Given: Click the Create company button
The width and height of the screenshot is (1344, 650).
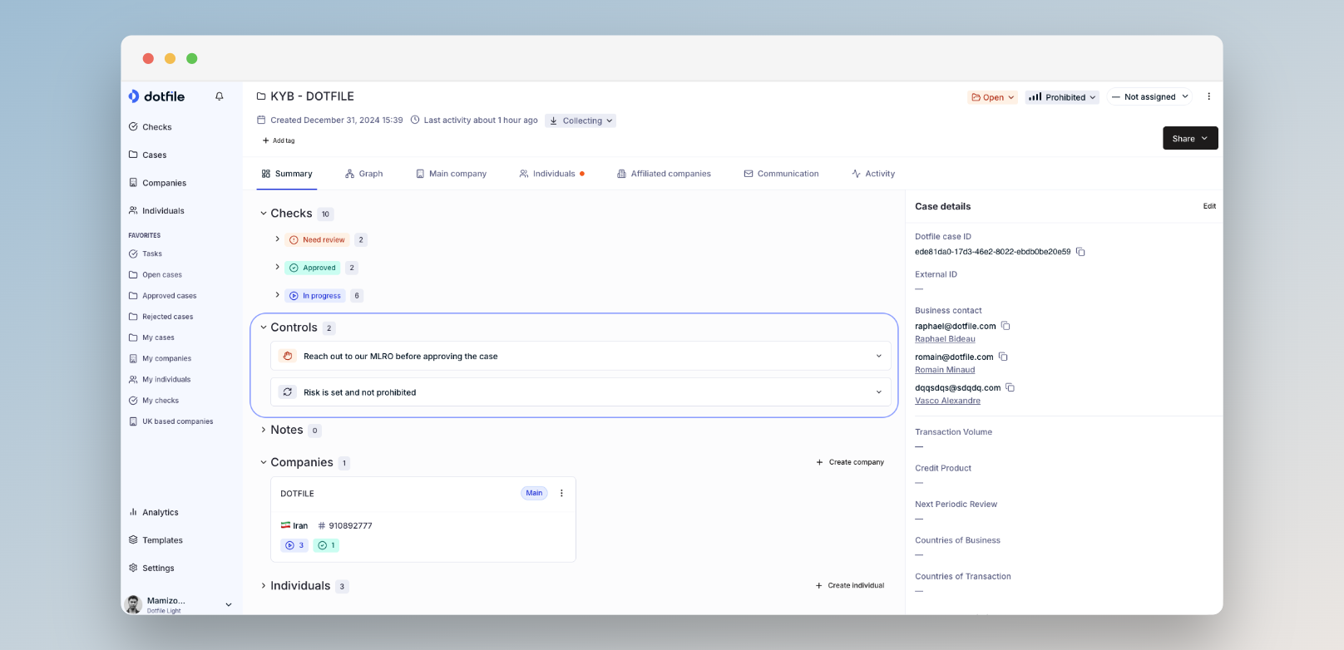Looking at the screenshot, I should (850, 462).
